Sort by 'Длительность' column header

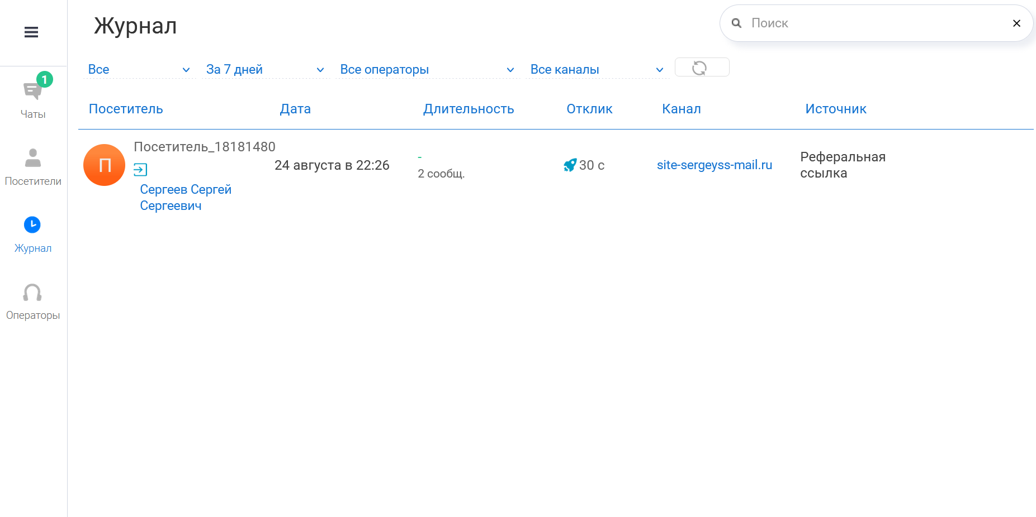(468, 109)
